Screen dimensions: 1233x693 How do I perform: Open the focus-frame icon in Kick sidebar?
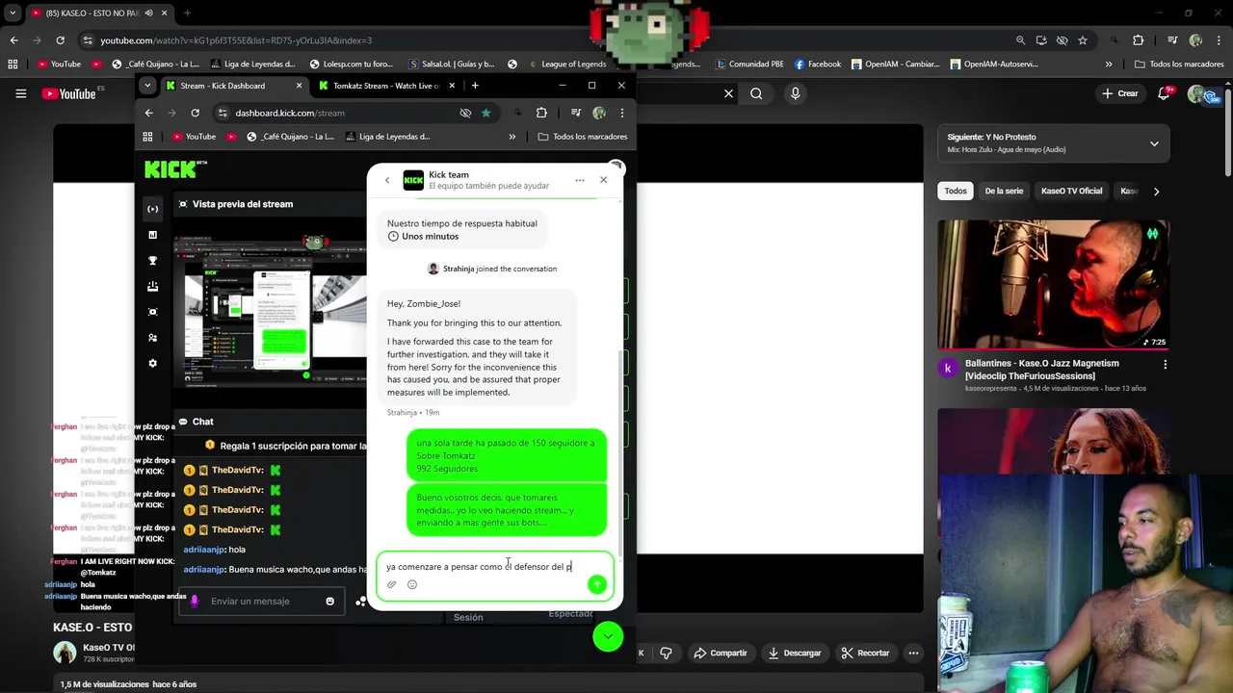152,312
